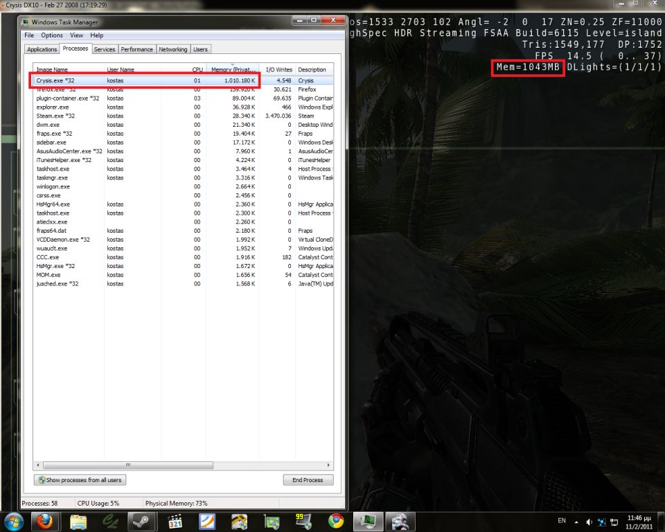Open the Help menu in Task Manager
The width and height of the screenshot is (665, 532).
97,35
